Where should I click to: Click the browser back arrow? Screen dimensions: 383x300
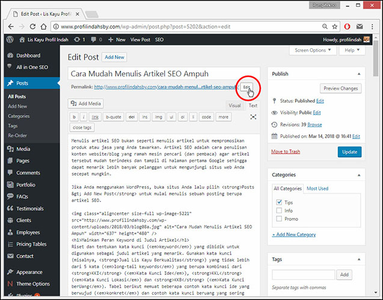click(x=11, y=27)
